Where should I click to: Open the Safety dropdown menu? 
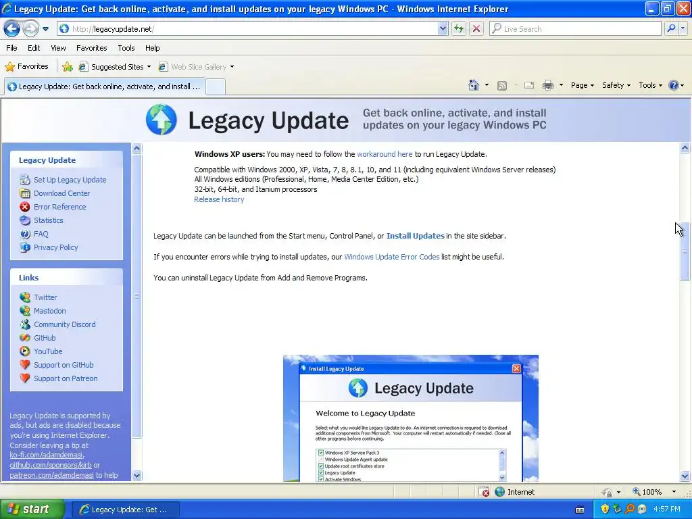tap(616, 85)
